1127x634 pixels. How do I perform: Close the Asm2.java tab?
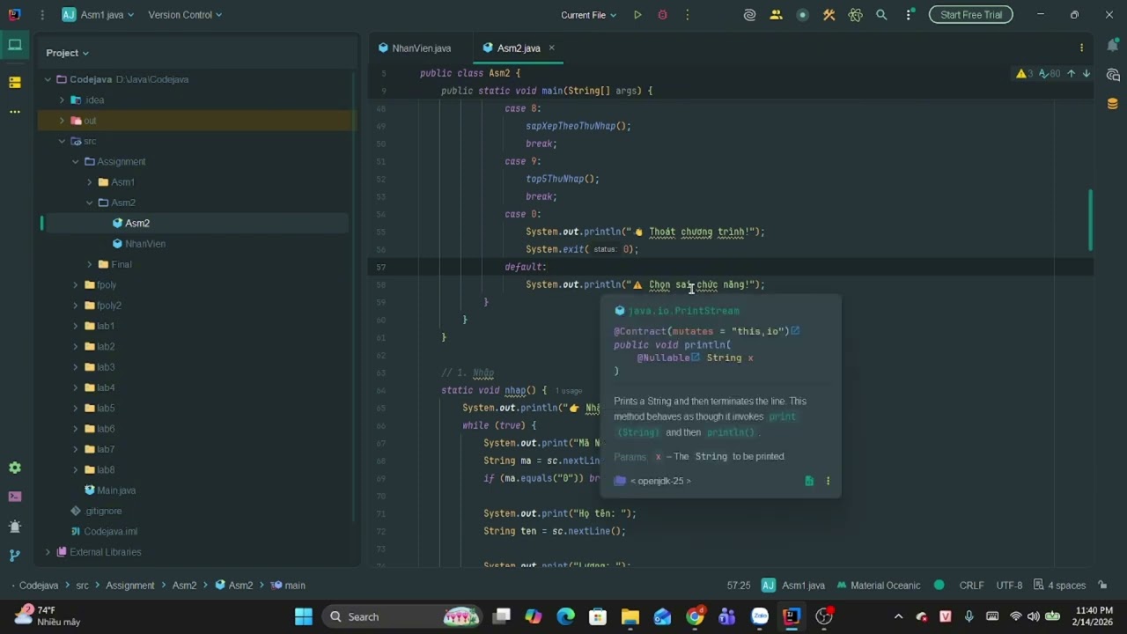click(x=552, y=48)
